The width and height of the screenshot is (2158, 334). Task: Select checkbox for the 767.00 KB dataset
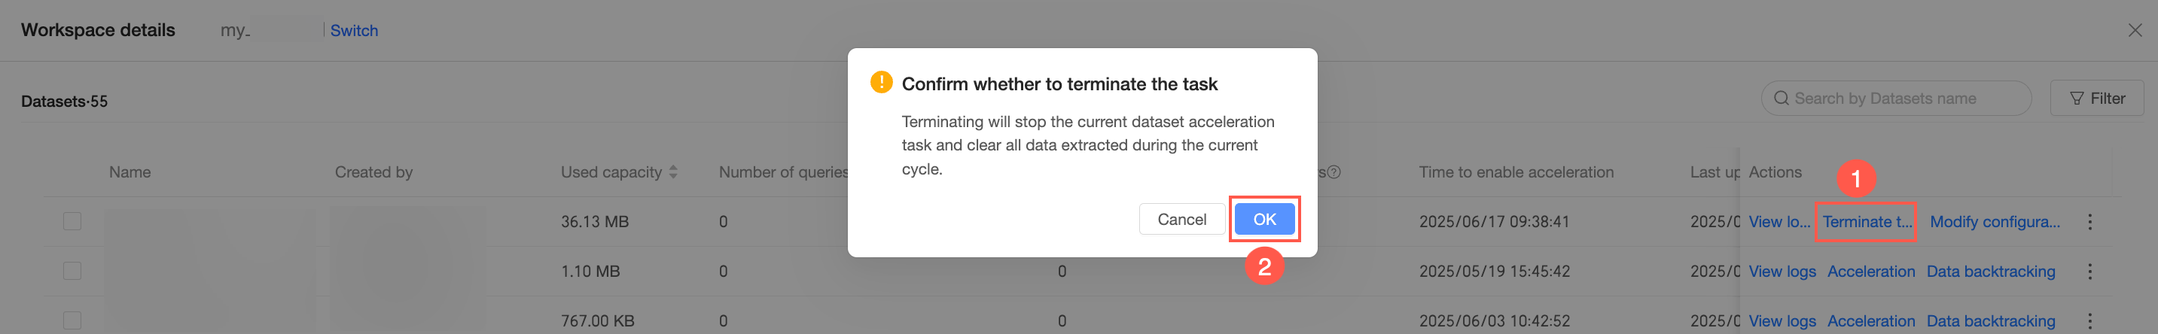[x=73, y=320]
